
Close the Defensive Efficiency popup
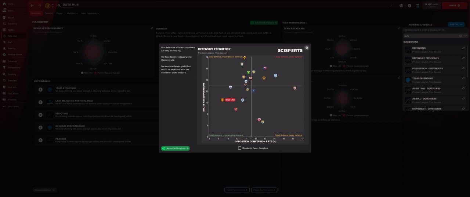coord(307,48)
